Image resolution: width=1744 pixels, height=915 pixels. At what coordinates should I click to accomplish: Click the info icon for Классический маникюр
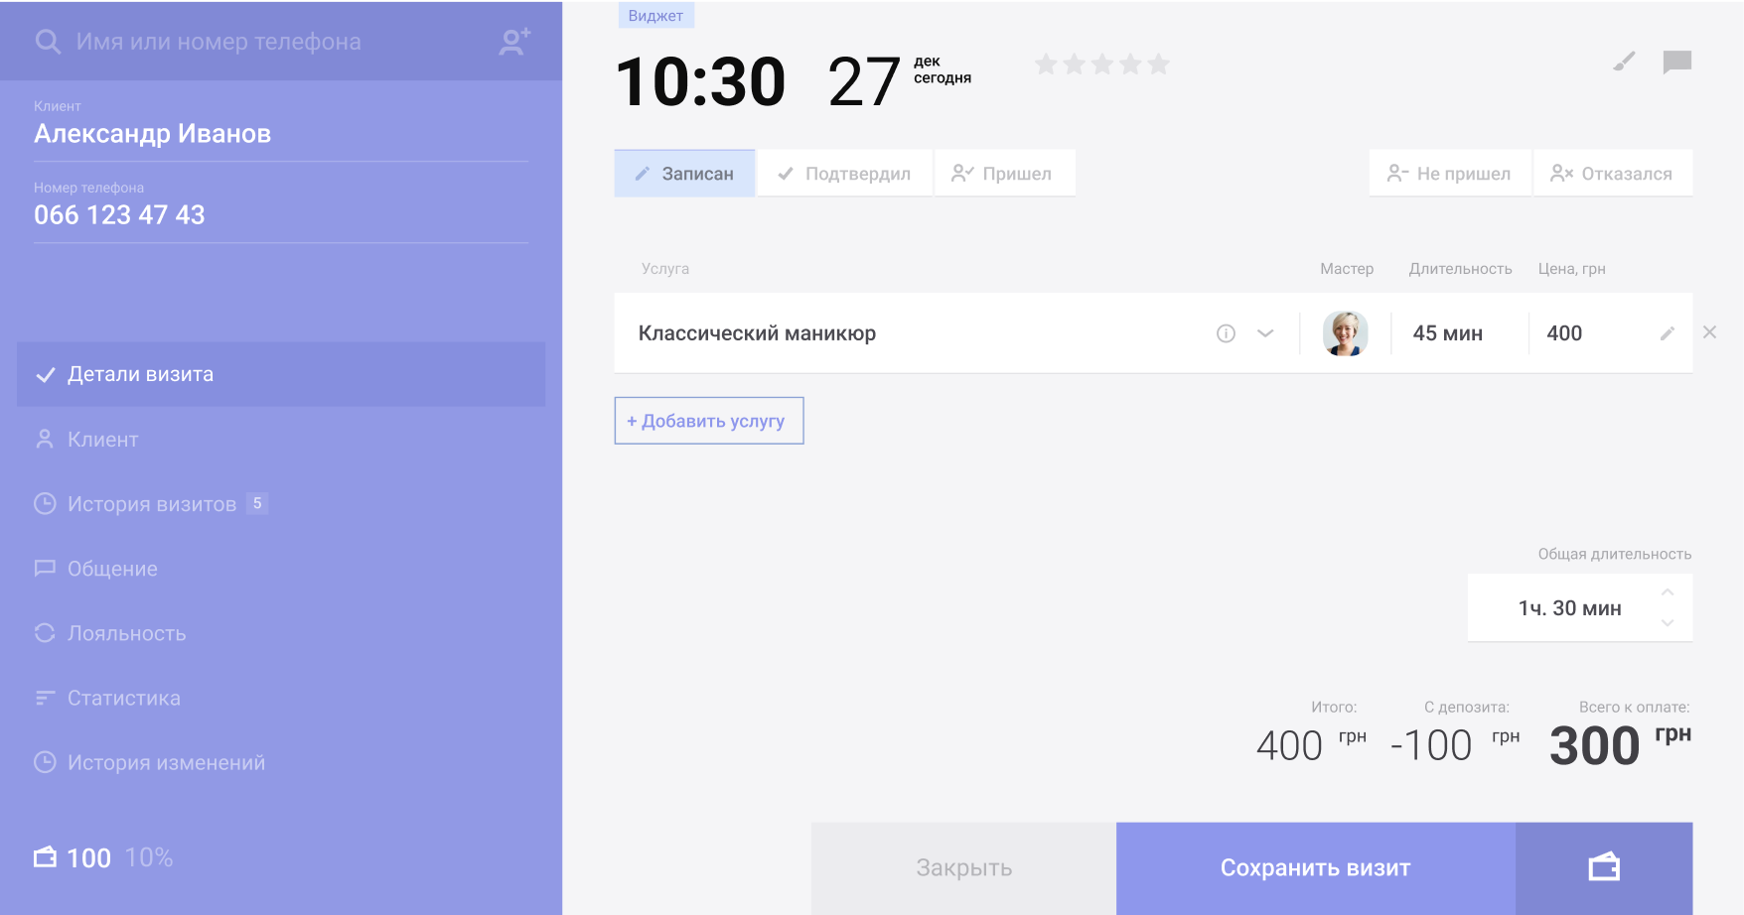pos(1226,333)
